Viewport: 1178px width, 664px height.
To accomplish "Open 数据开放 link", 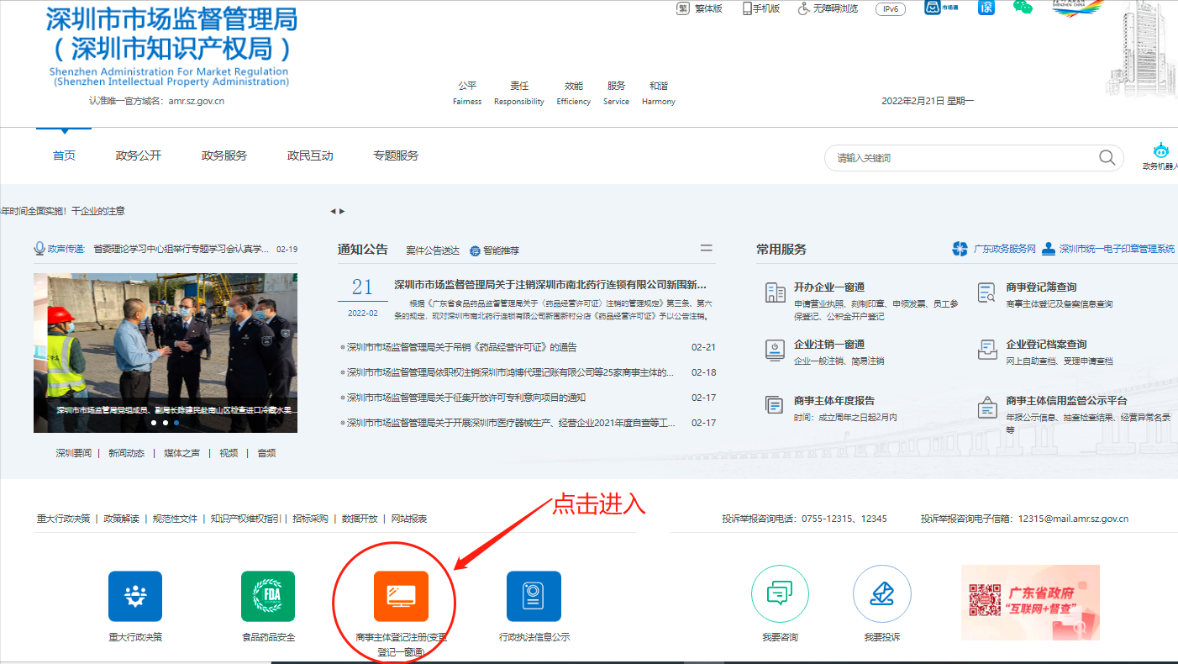I will pos(360,519).
